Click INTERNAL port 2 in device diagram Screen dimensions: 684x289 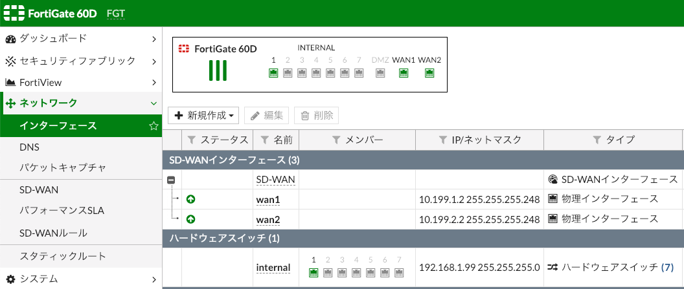click(x=288, y=73)
